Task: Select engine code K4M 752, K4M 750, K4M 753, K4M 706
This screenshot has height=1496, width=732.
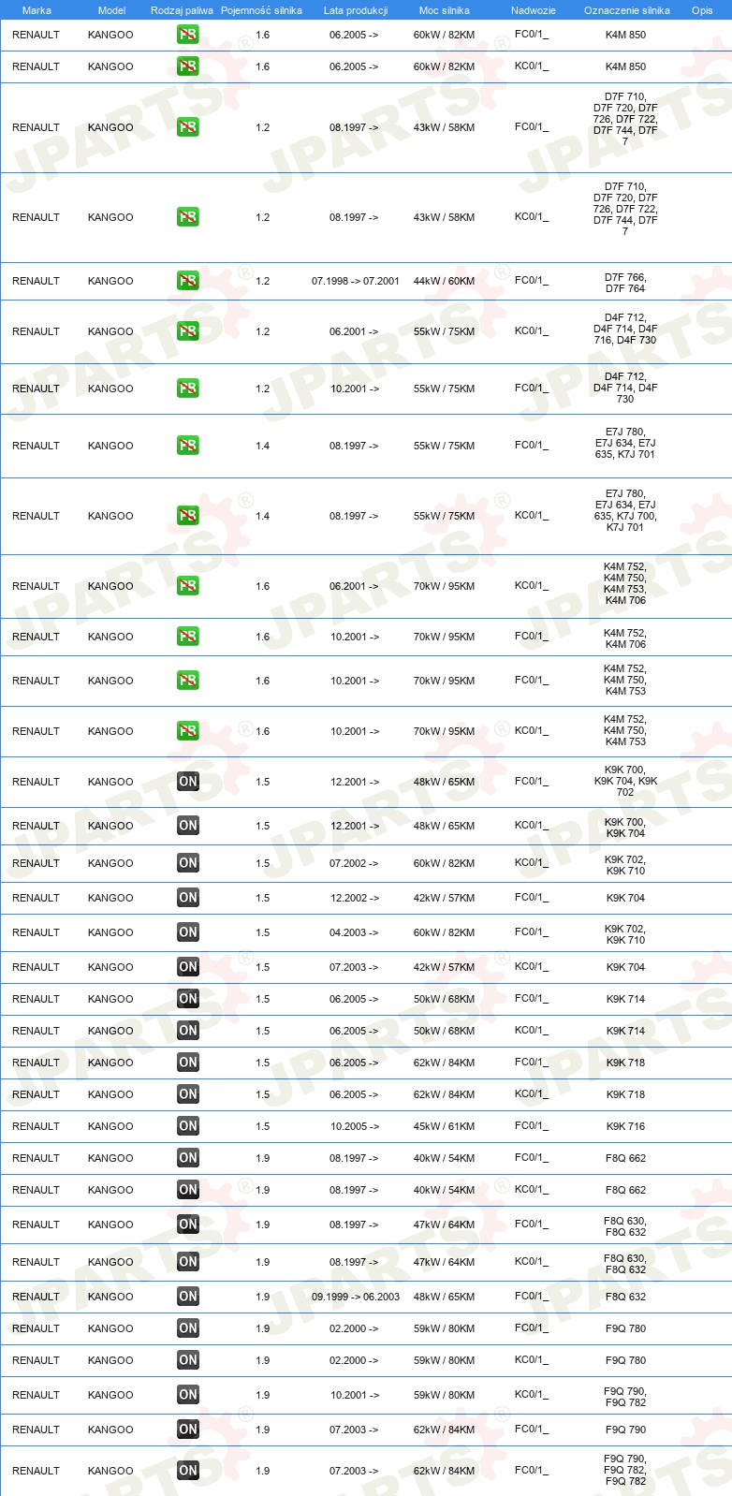Action: (625, 583)
